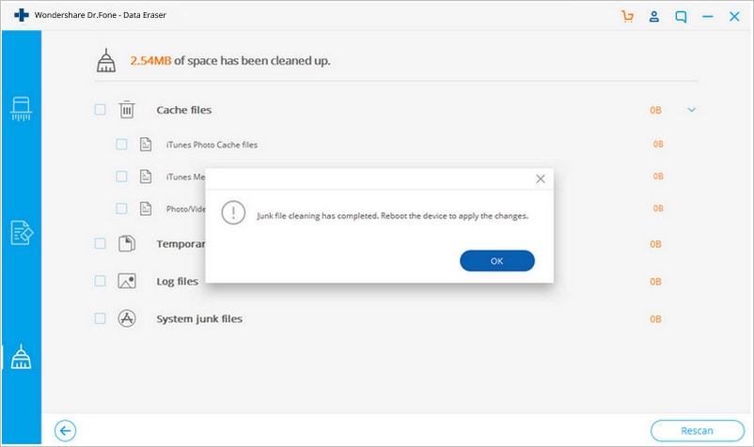The width and height of the screenshot is (754, 447).
Task: Check the Temporary files checkbox
Action: 100,243
